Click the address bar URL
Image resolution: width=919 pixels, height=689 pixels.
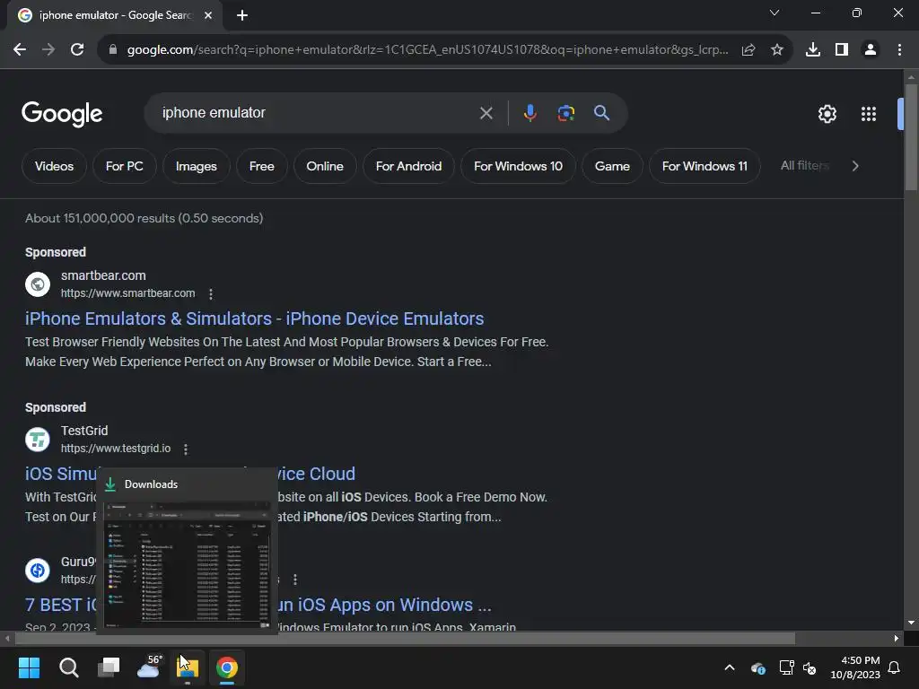pos(428,50)
